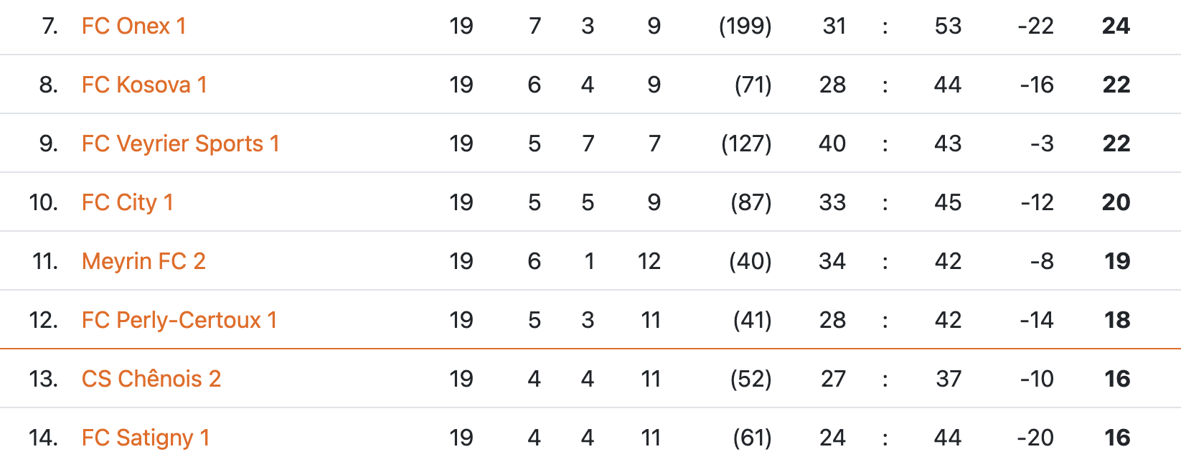Viewport: 1181px width, 462px height.
Task: Select FC Veyrier Sports 1 link
Action: pyautogui.click(x=180, y=144)
